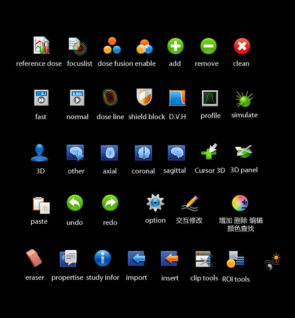Open the color wheel edit icon
The height and width of the screenshot is (318, 295).
(240, 203)
